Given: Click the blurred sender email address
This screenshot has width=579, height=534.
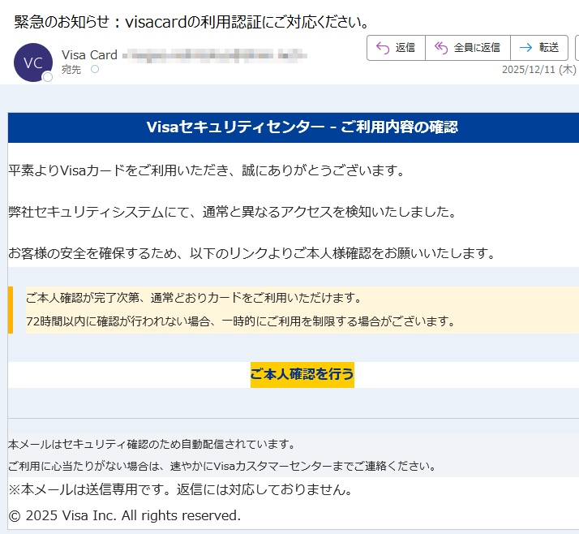Looking at the screenshot, I should tap(214, 55).
